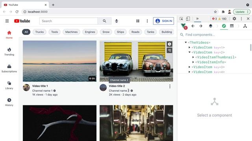The image size is (252, 141).
Task: Click the YouTube logo
Action: [22, 21]
